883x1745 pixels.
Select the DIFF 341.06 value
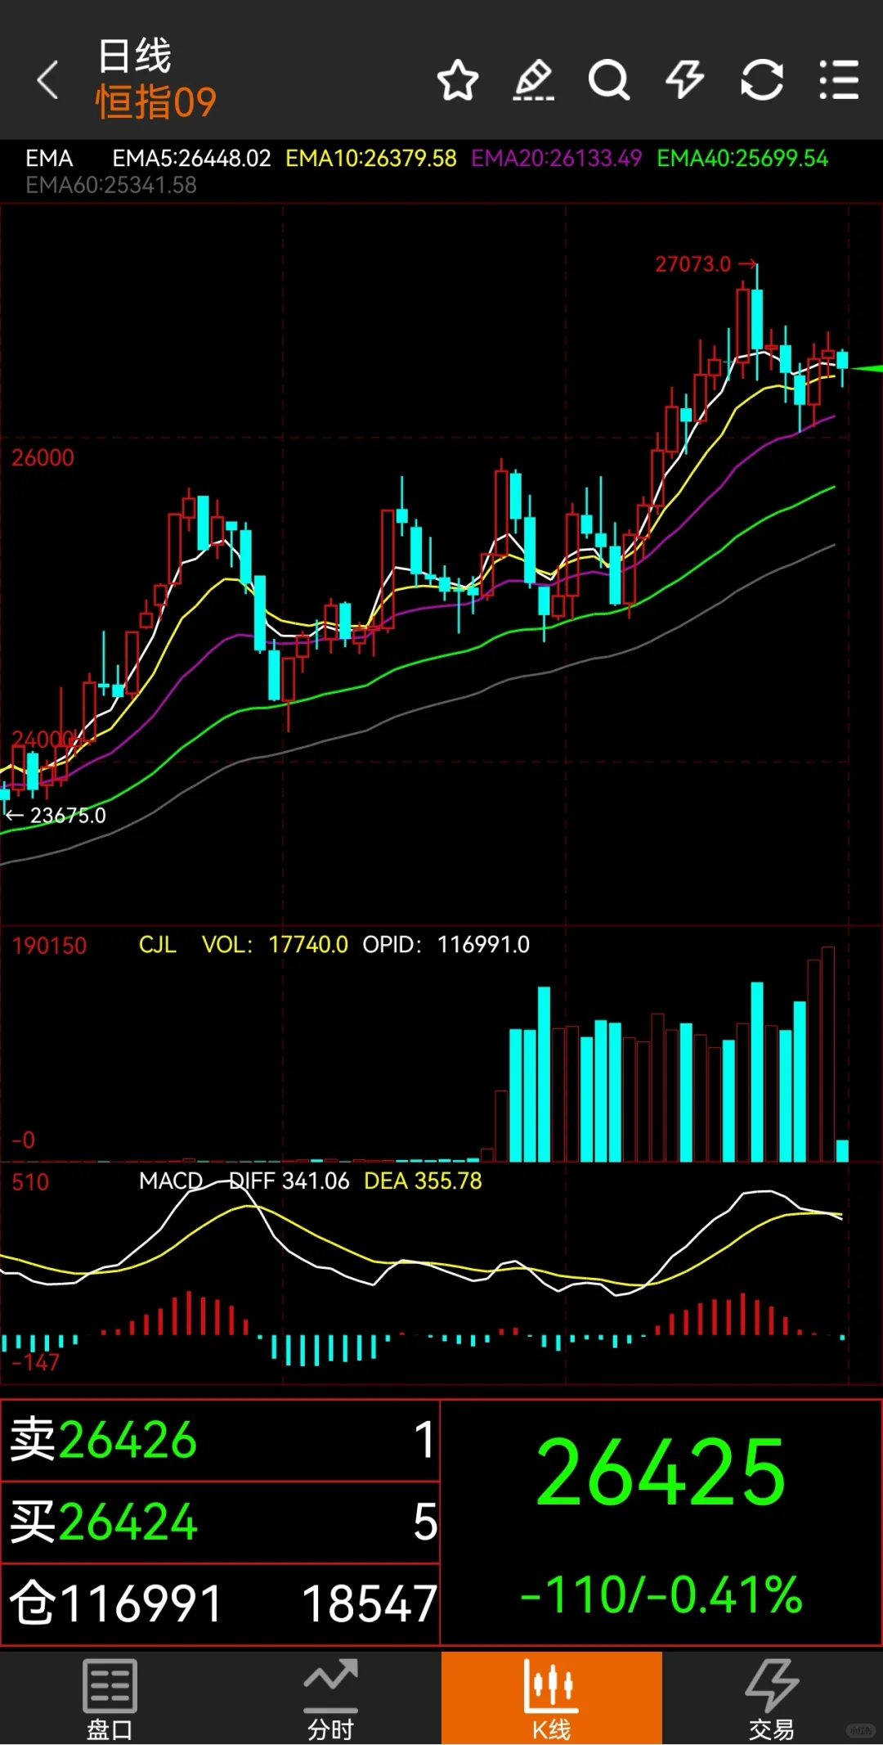[289, 1181]
